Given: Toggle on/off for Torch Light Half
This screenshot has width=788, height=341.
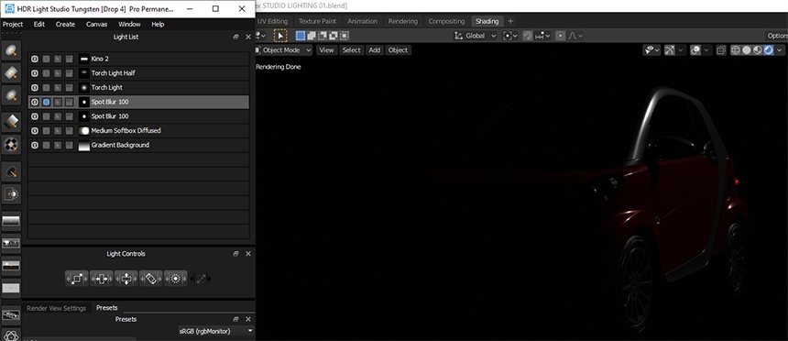Looking at the screenshot, I should click(x=35, y=73).
